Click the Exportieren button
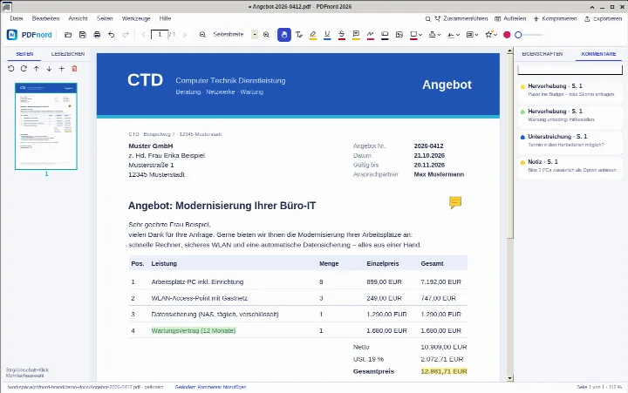The image size is (628, 393). click(x=604, y=19)
